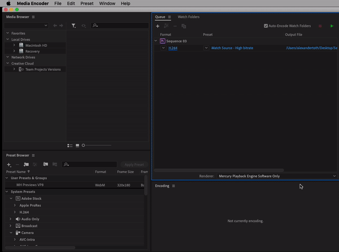Open the preset dropdown arrow for Match Source
339x252 pixels.
(x=206, y=48)
